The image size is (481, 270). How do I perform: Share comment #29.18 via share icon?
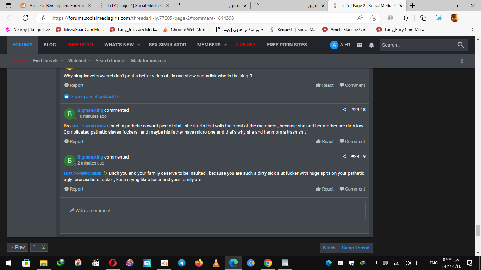[344, 110]
